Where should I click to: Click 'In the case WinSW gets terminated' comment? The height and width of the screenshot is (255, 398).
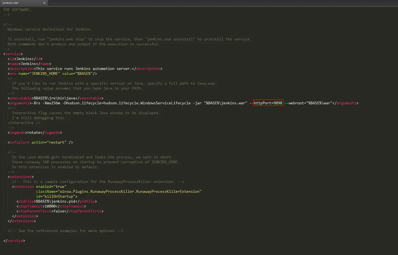tap(92, 157)
